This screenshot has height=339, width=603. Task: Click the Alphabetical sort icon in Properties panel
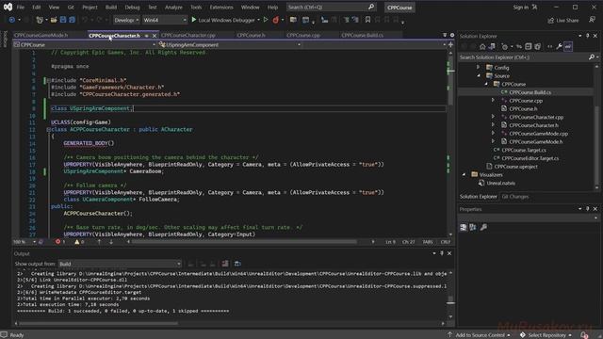[473, 227]
